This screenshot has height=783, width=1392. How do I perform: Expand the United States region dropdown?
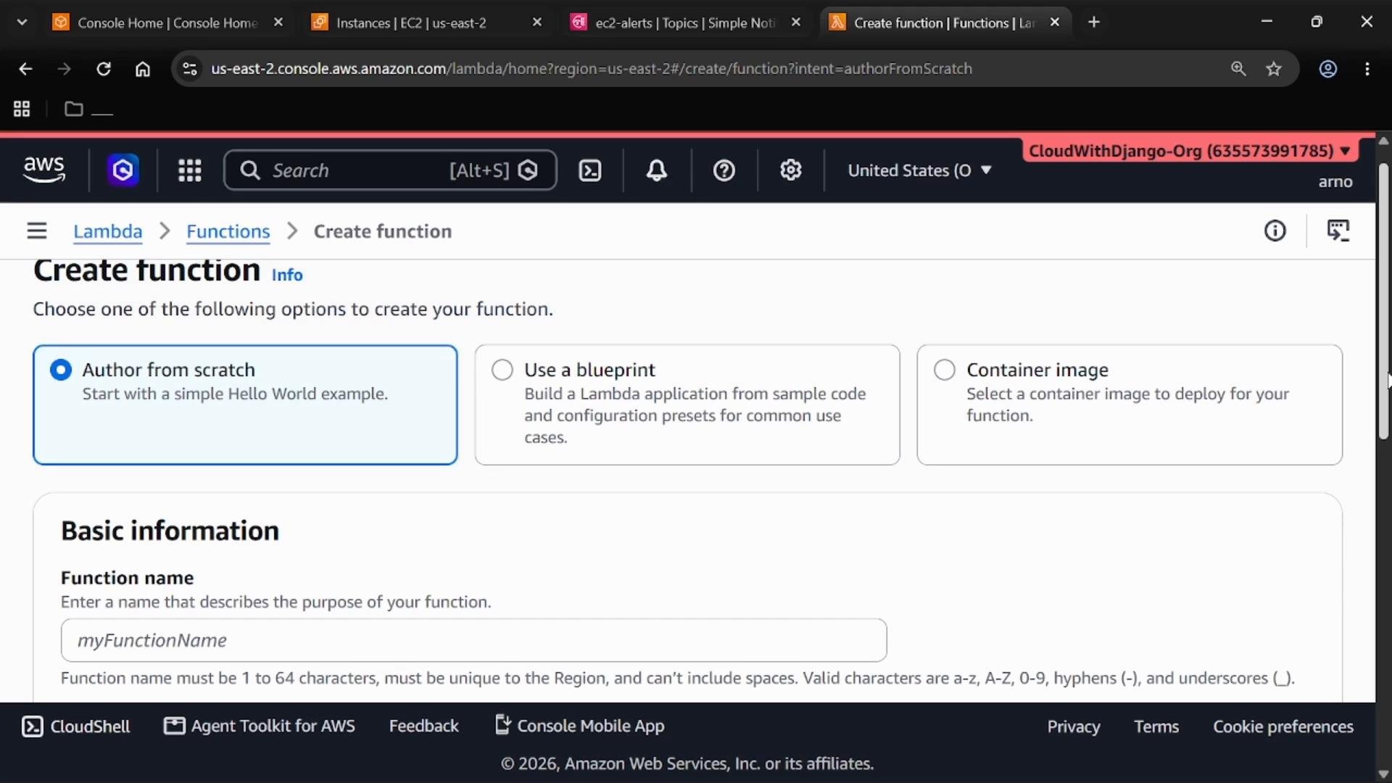[x=919, y=170]
